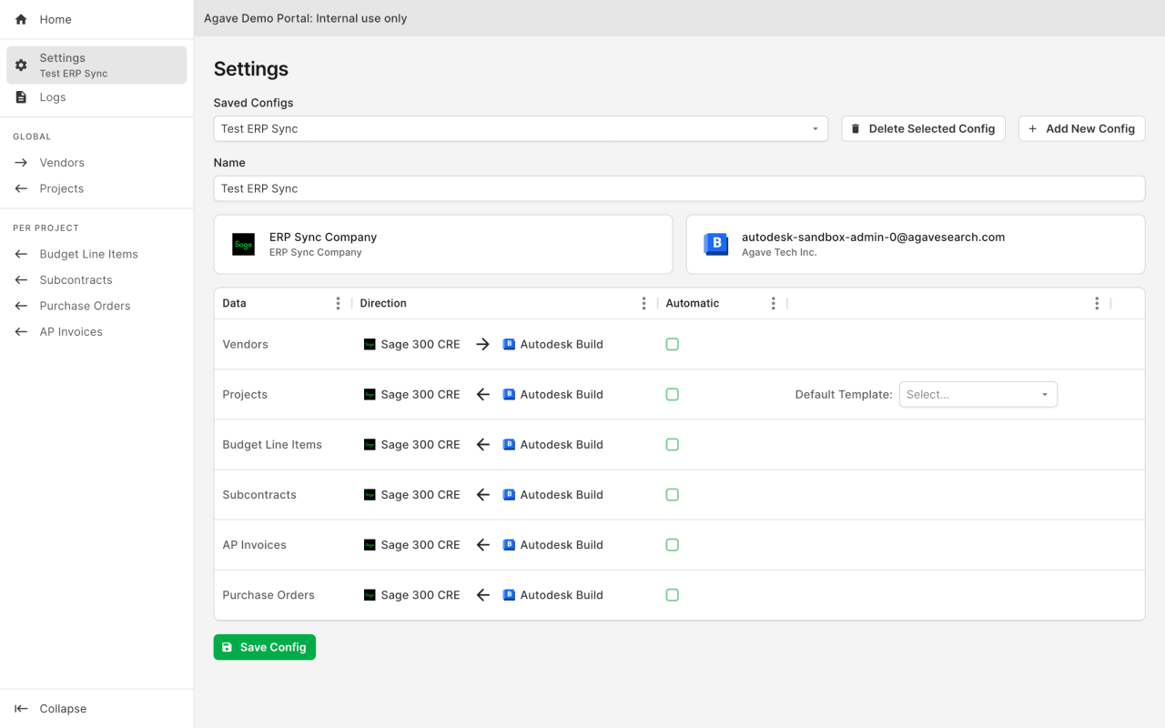This screenshot has height=728, width=1165.
Task: Click Delete Selected Config button
Action: coord(923,128)
